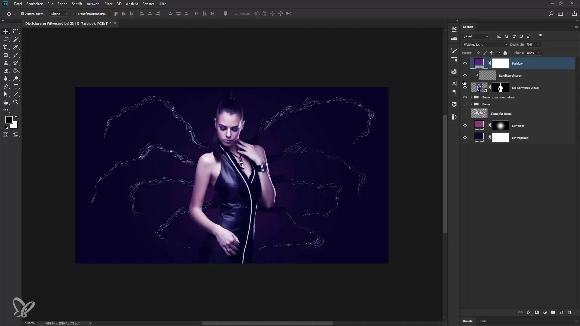The height and width of the screenshot is (326, 580).
Task: Add a layer mask button
Action: pyautogui.click(x=537, y=312)
